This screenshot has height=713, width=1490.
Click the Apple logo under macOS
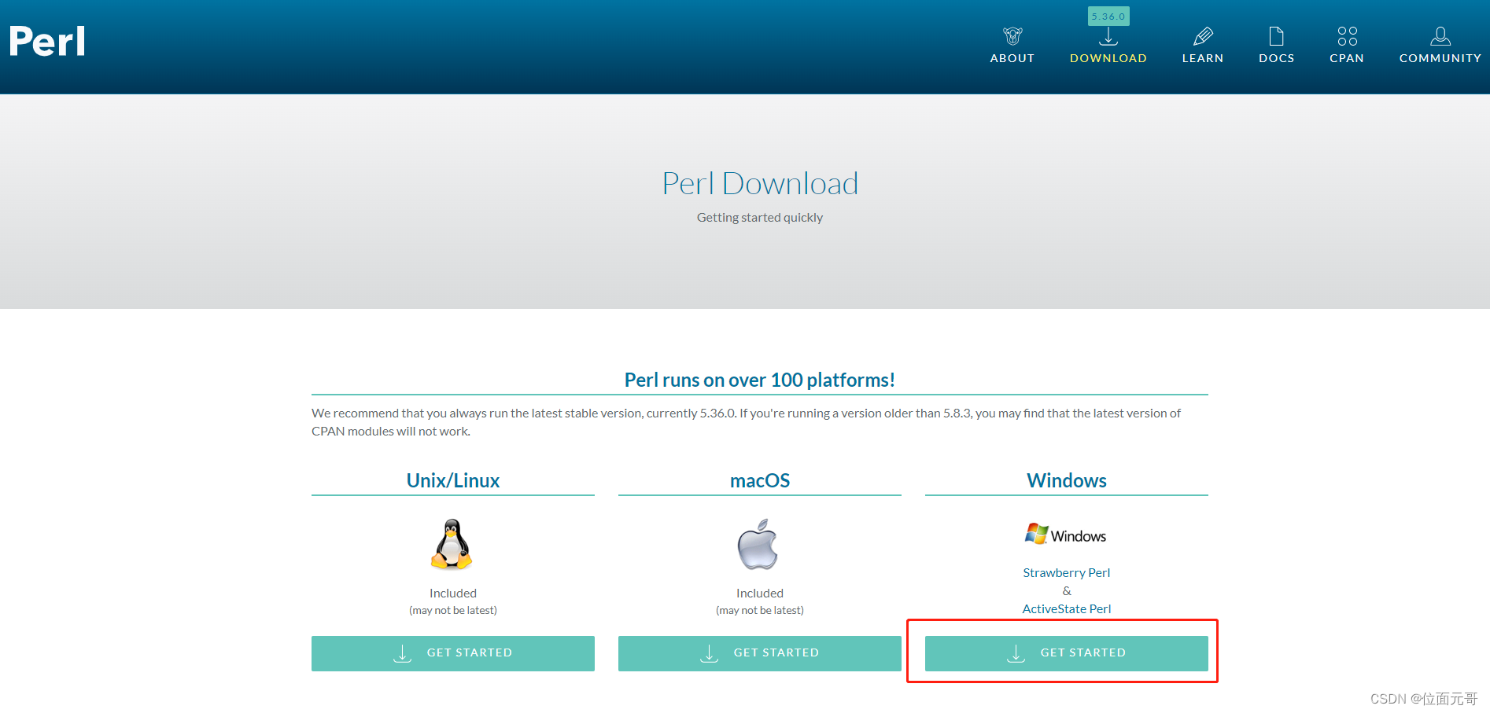click(758, 544)
